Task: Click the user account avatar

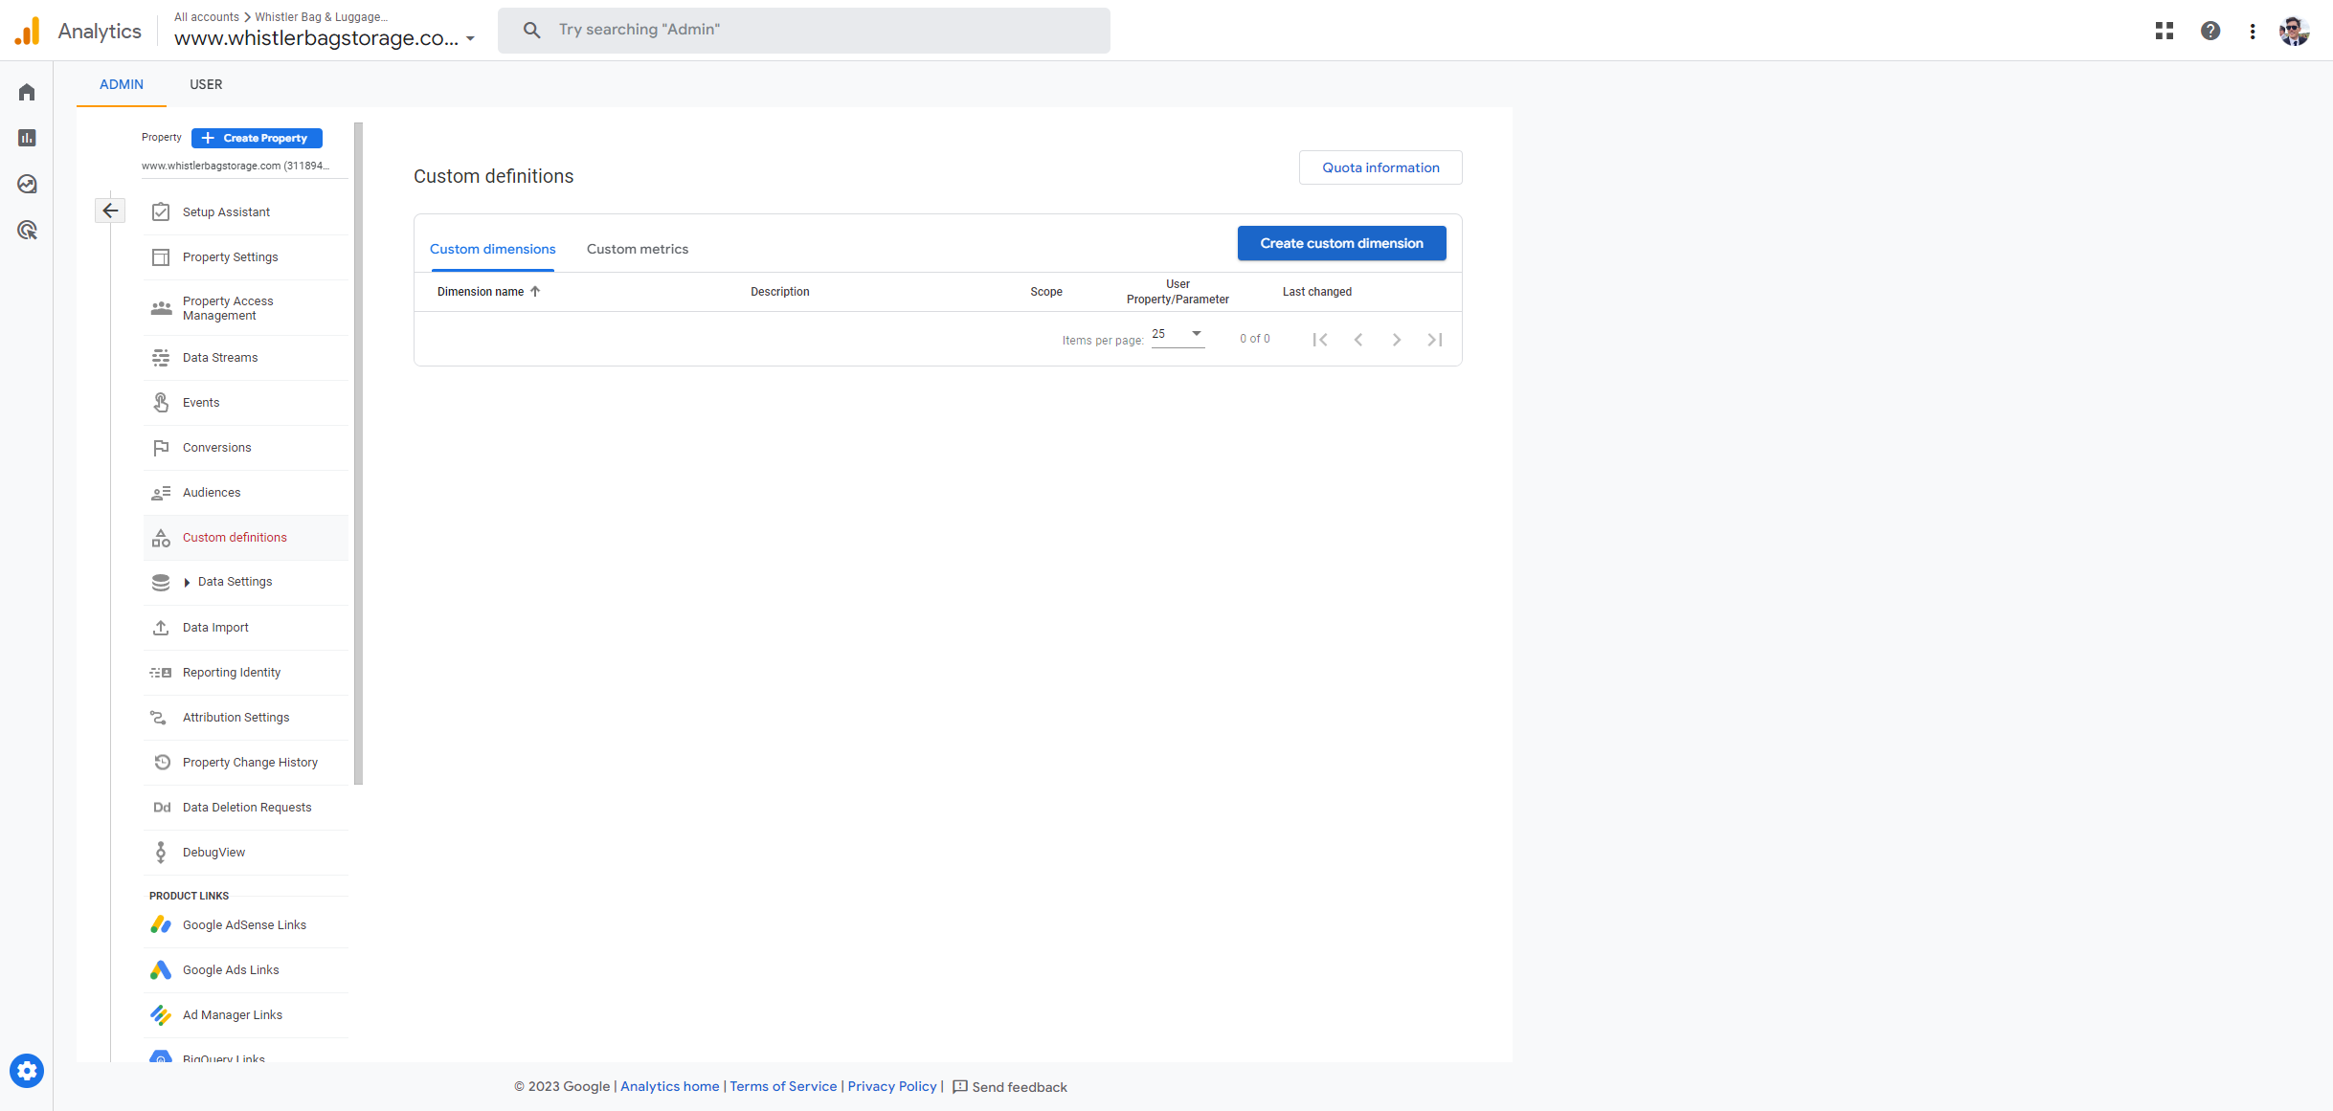Action: coord(2295,31)
